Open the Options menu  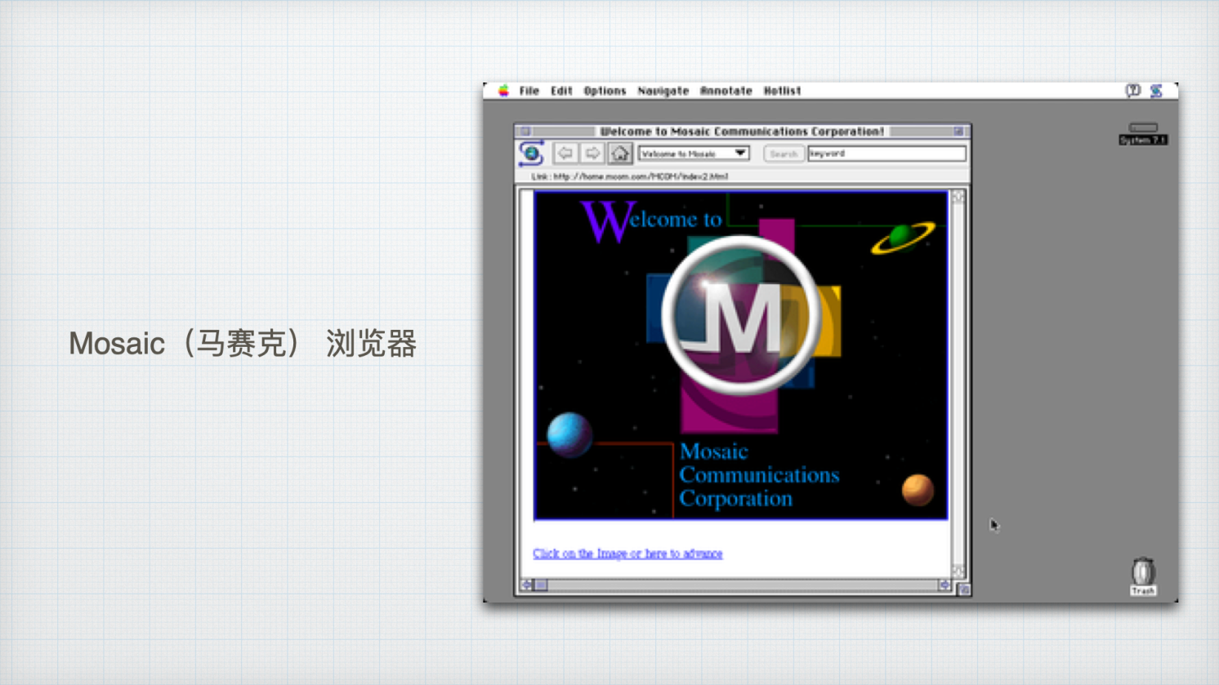(605, 91)
